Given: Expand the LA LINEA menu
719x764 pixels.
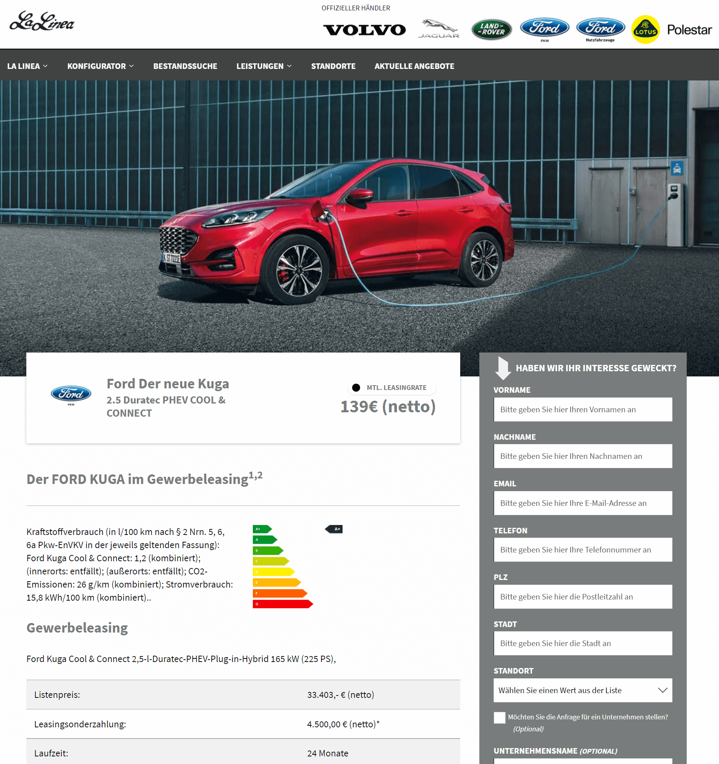Looking at the screenshot, I should [x=27, y=66].
